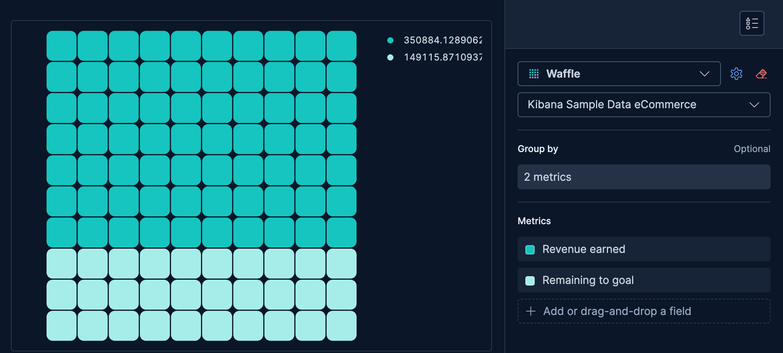The height and width of the screenshot is (353, 783).
Task: Click the Revenue earned color swatch
Action: tap(530, 249)
